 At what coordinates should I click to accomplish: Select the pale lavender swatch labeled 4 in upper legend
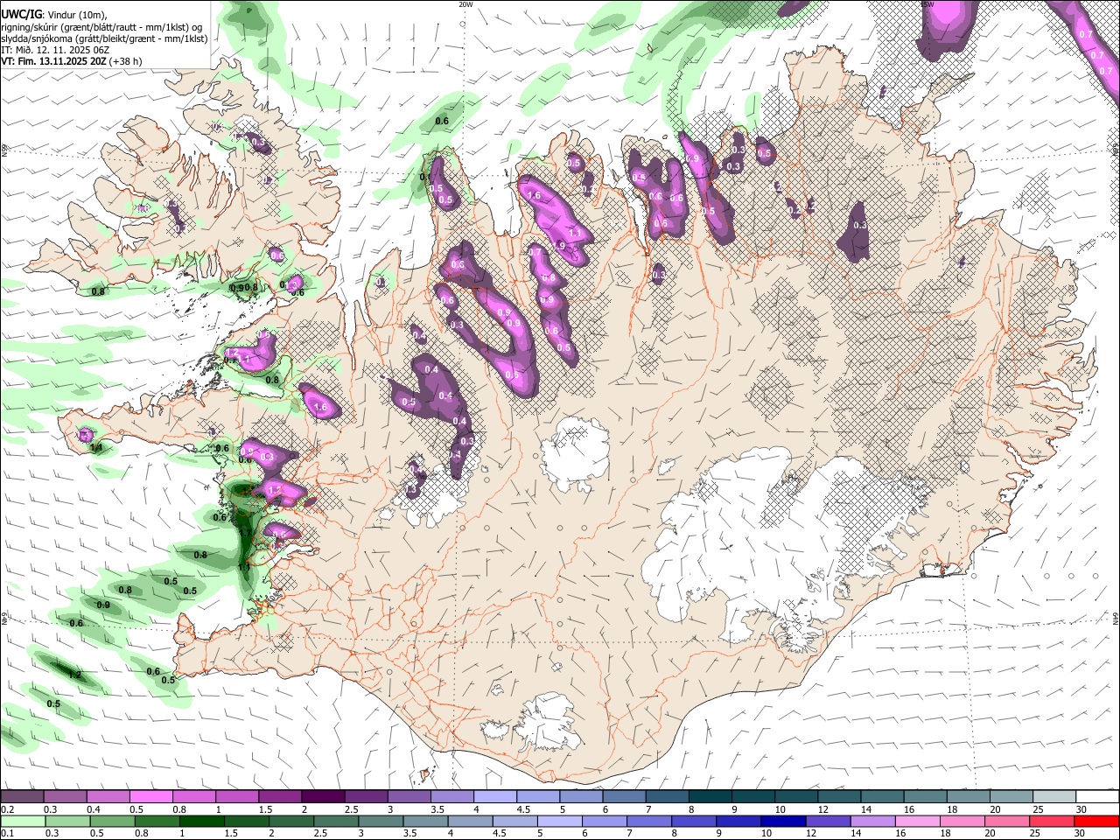[x=494, y=797]
